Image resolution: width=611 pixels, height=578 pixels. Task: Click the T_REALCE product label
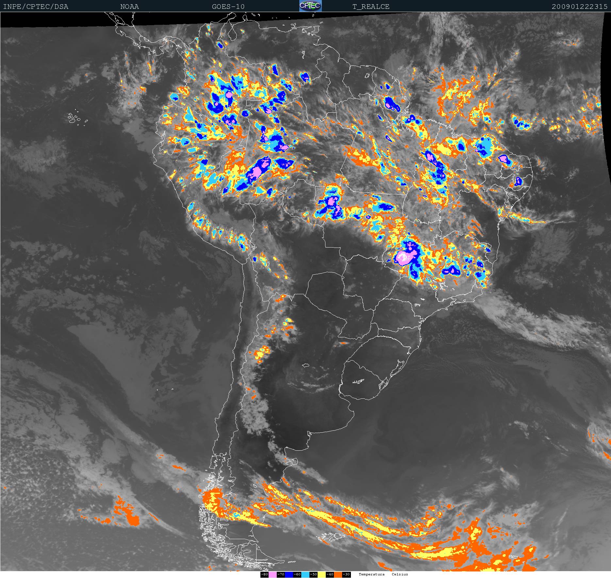371,7
